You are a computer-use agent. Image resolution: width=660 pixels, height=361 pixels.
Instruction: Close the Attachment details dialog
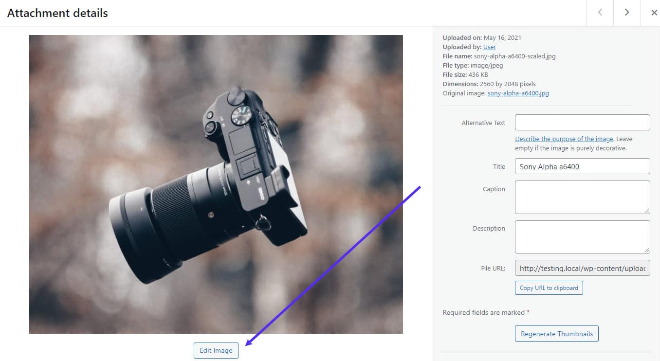tap(654, 13)
